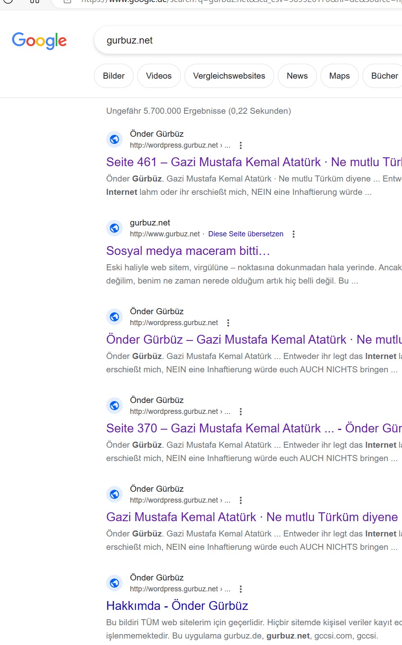Screen dimensions: 402x645
Task: Click wordpress.gurbuz.net URL above Hakkımda title
Action: (x=180, y=589)
